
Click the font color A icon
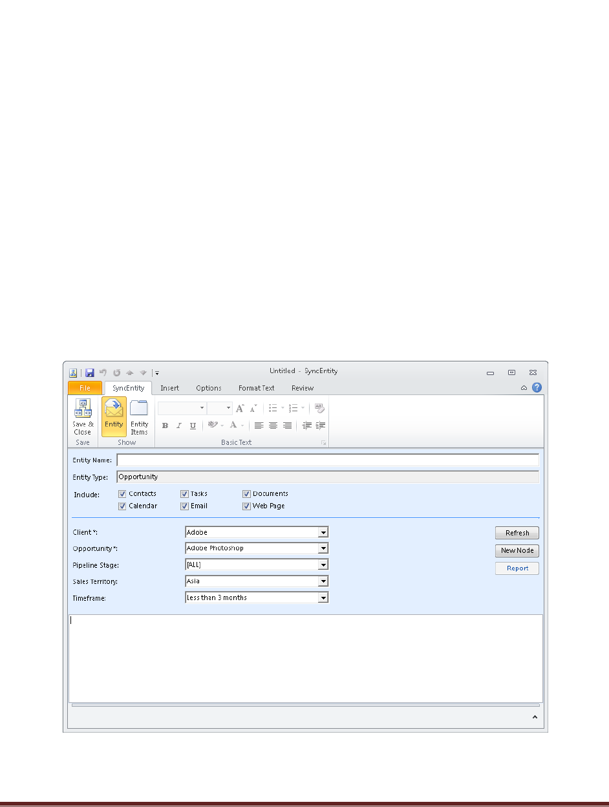tap(233, 425)
